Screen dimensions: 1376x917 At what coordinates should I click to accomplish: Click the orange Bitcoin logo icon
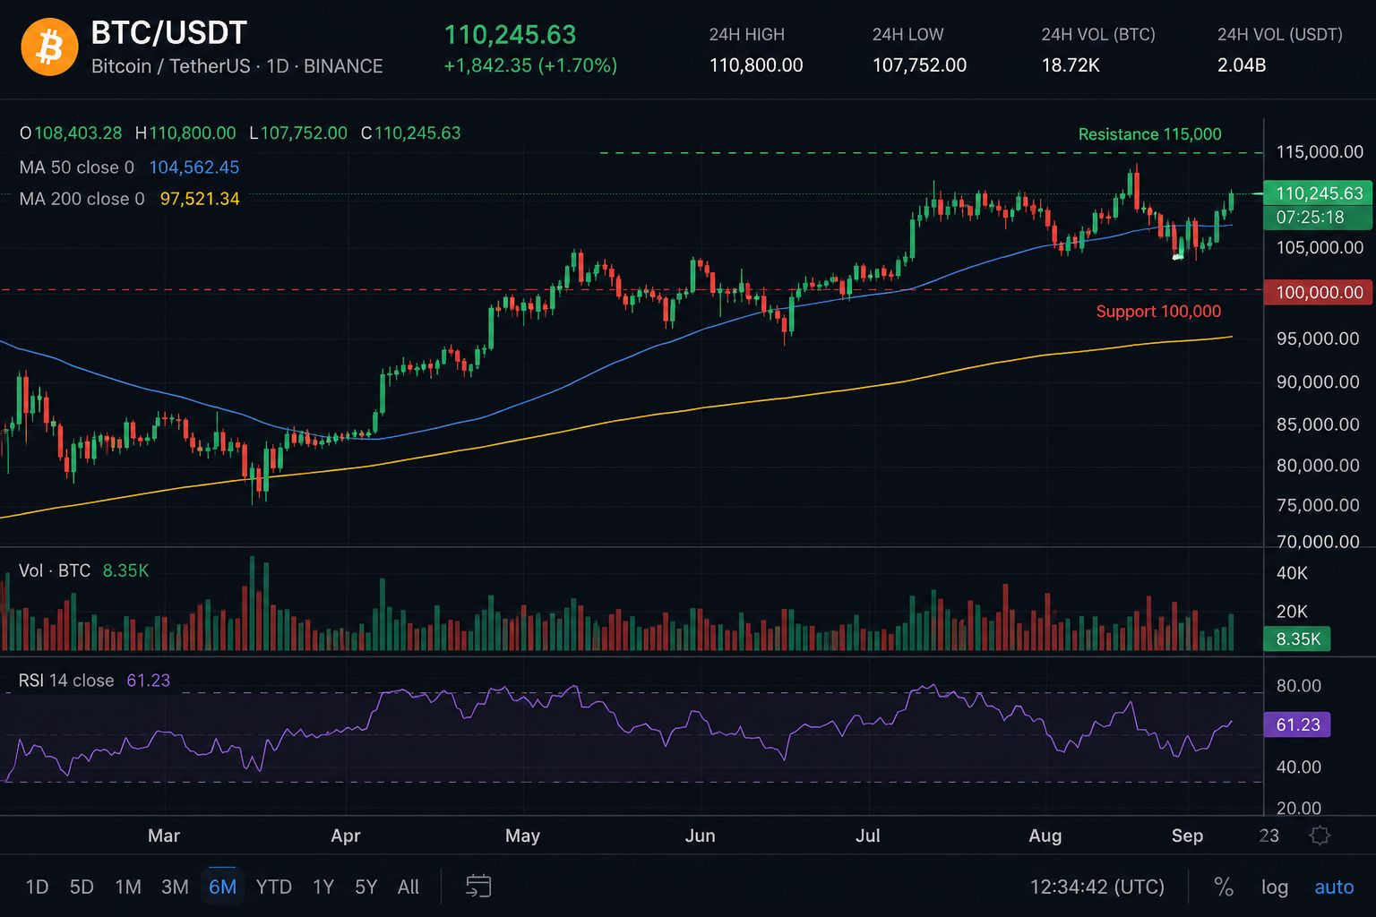pyautogui.click(x=49, y=47)
